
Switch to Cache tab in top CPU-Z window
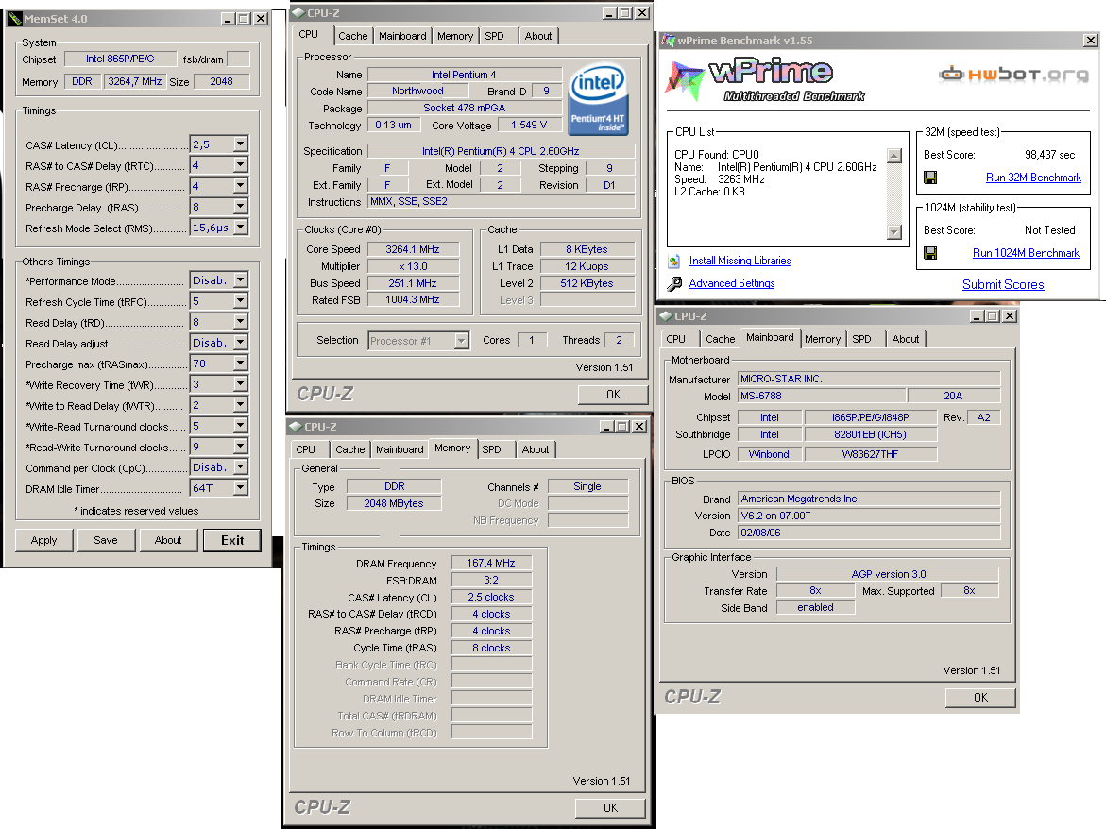pos(352,36)
